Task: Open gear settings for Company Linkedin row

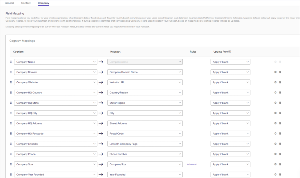Action: click(275, 144)
